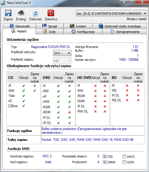The image size is (149, 172).
Task: Click the Zapisz button label
Action: point(8,19)
